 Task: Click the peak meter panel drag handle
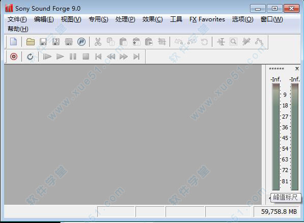(x=277, y=69)
